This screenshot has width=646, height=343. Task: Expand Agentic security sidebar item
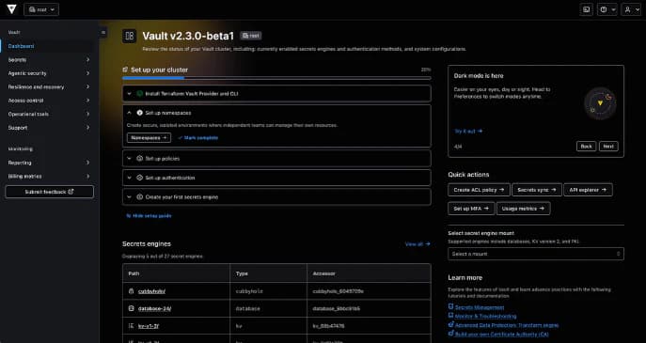point(50,73)
